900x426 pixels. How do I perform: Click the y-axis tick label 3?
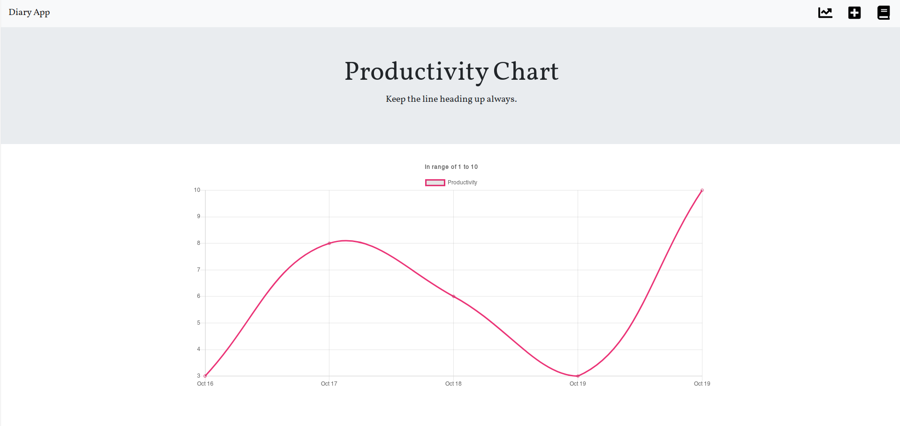198,376
